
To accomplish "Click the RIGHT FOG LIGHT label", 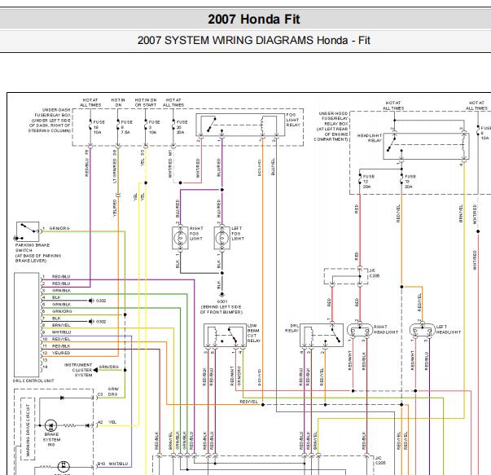I will 196,234.
